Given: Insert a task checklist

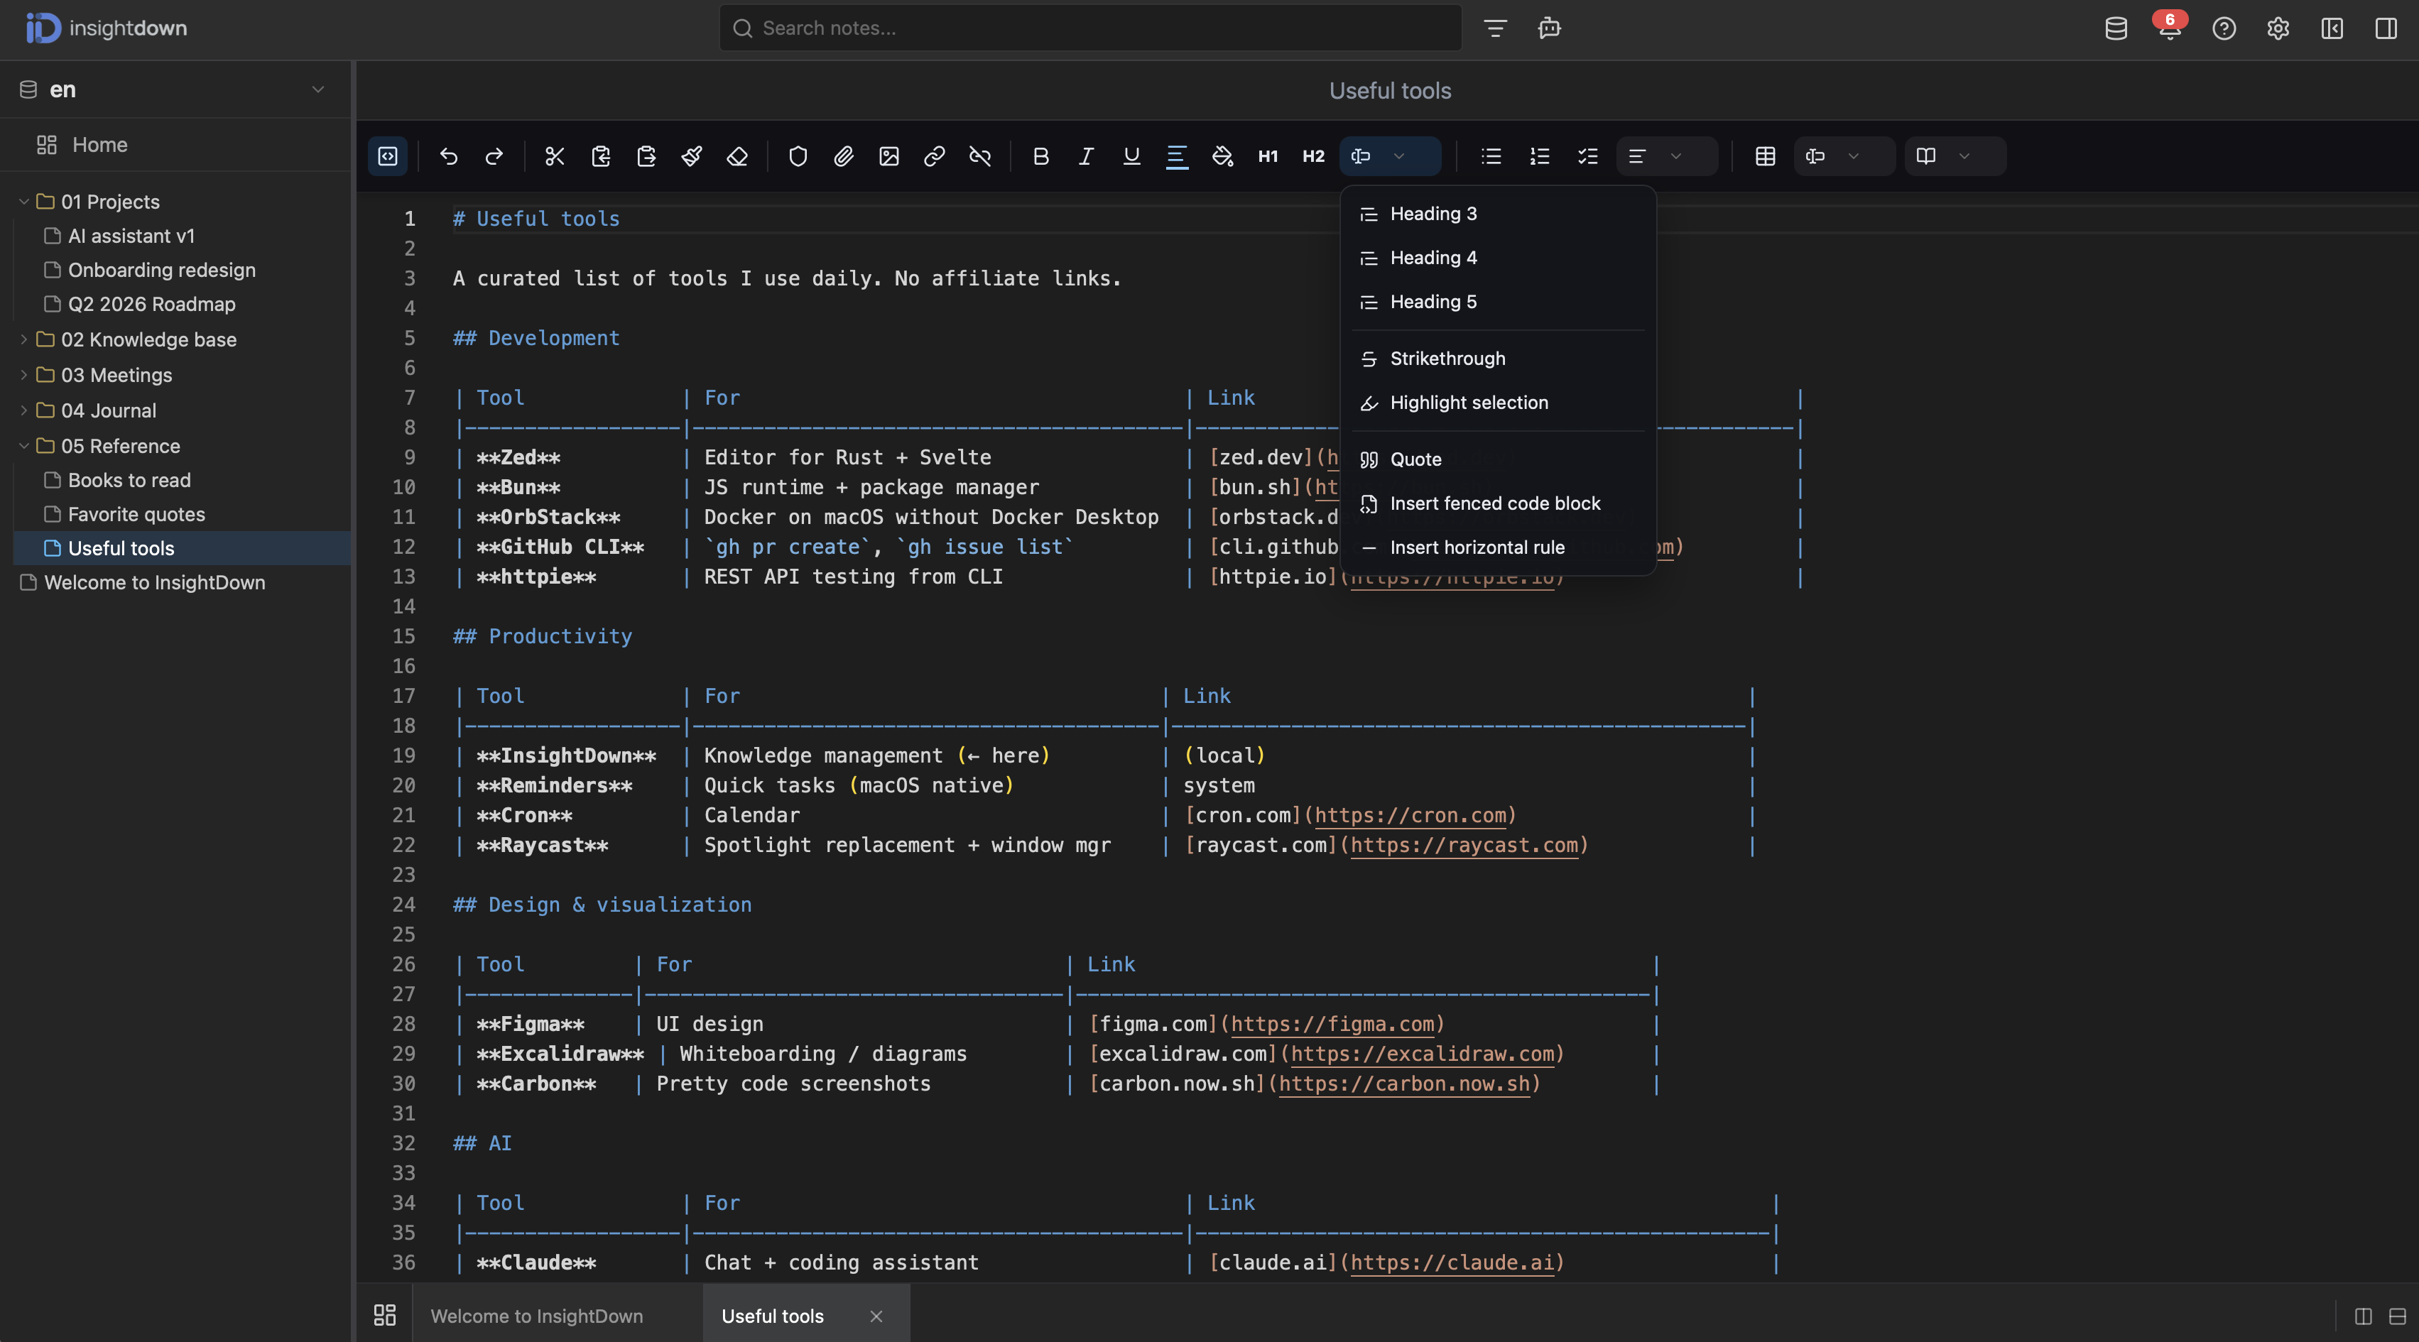Looking at the screenshot, I should click(x=1588, y=156).
